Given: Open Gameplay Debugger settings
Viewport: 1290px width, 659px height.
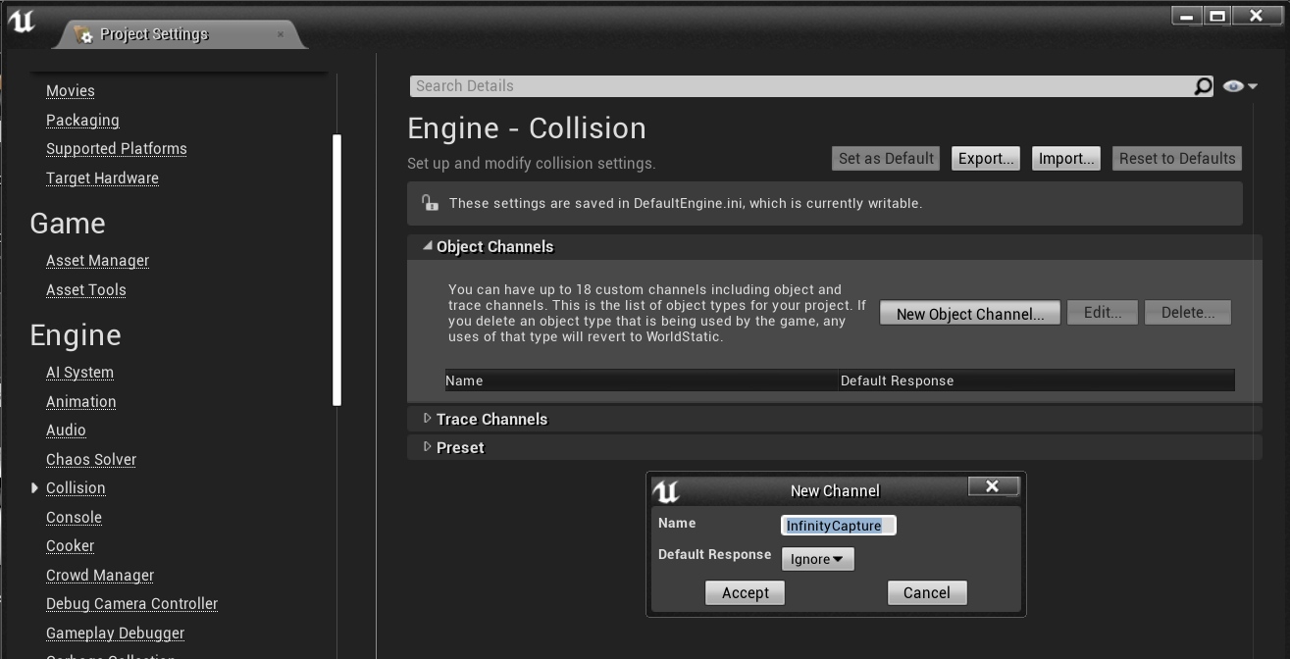Looking at the screenshot, I should click(116, 634).
